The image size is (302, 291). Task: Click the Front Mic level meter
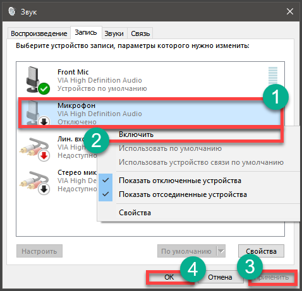click(273, 76)
